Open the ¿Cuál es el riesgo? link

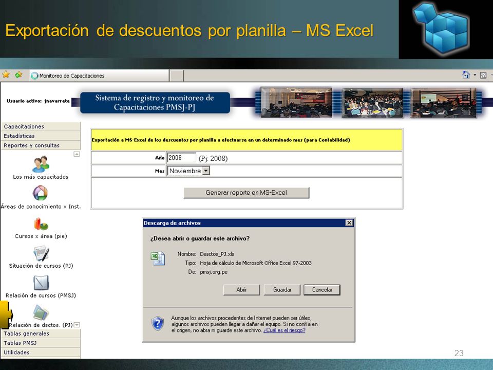pyautogui.click(x=284, y=330)
